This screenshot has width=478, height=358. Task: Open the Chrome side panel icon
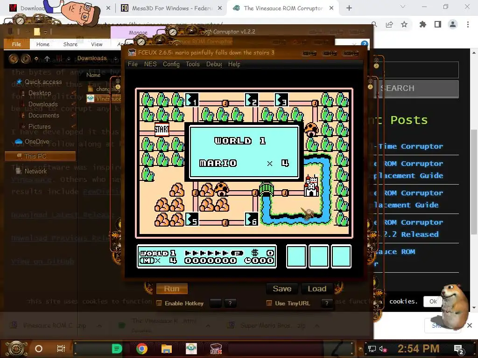point(438,24)
